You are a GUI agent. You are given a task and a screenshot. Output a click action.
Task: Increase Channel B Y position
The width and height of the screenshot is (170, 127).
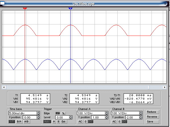point(141,116)
